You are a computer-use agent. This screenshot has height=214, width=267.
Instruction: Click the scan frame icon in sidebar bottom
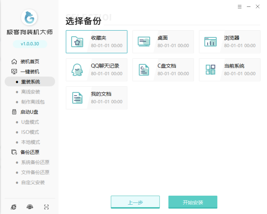(46, 207)
